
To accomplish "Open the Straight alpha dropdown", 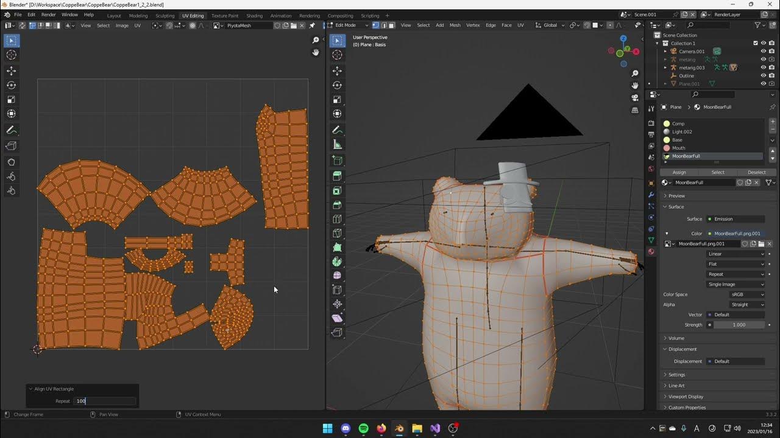I will click(x=747, y=305).
